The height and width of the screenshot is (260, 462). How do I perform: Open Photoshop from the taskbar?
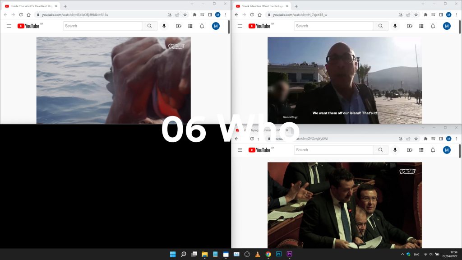pyautogui.click(x=279, y=254)
